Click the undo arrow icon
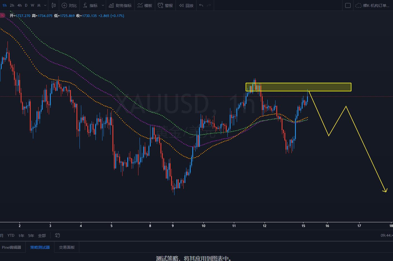This screenshot has height=261, width=393. coord(201,5)
